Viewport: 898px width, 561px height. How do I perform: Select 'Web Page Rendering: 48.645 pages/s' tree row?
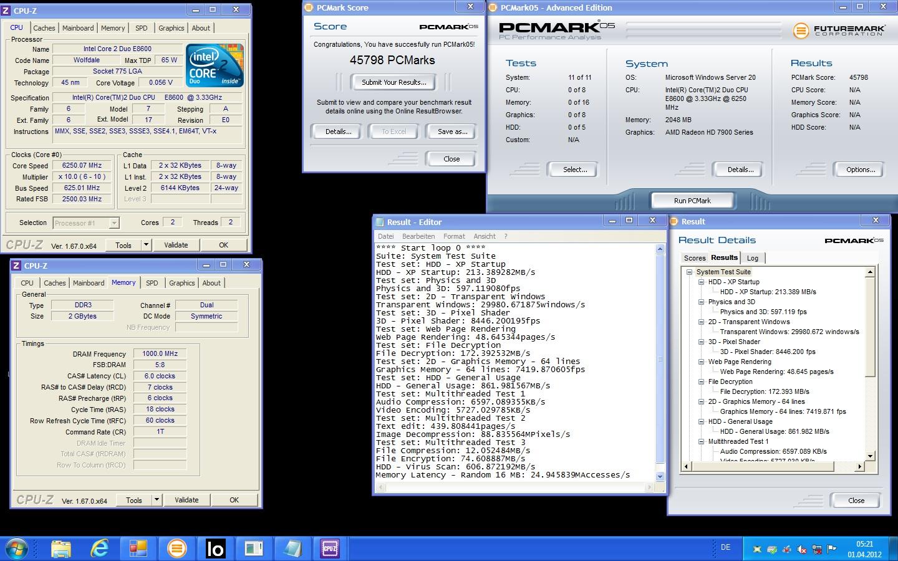tap(776, 372)
